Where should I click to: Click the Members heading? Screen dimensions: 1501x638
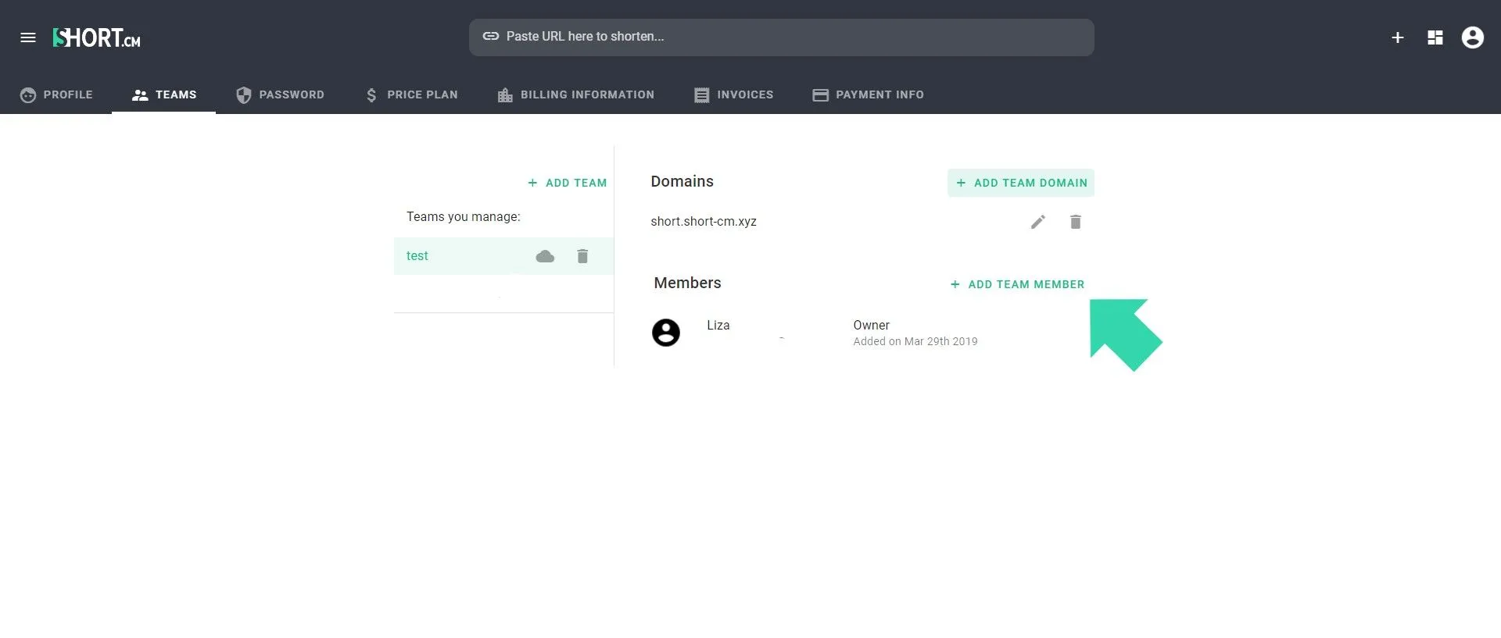click(x=688, y=283)
